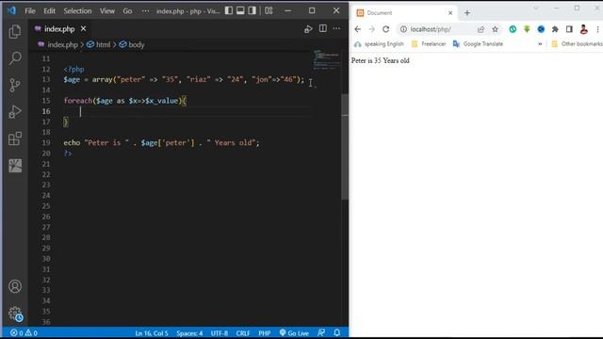Go back in Chrome

(x=358, y=29)
